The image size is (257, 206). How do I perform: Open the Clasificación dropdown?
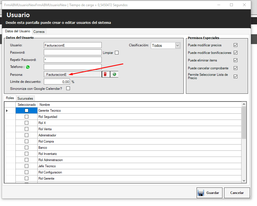tap(177, 45)
